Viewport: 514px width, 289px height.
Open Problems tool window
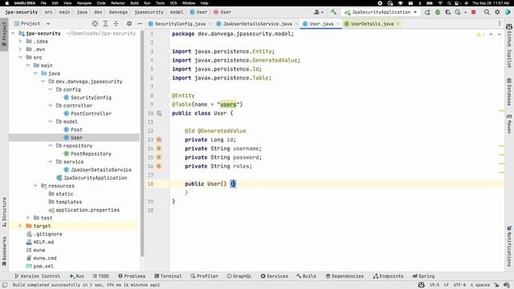tap(132, 276)
